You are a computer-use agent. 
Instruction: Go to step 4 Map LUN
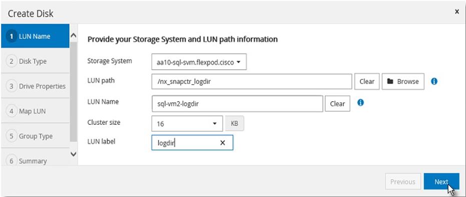tap(35, 111)
